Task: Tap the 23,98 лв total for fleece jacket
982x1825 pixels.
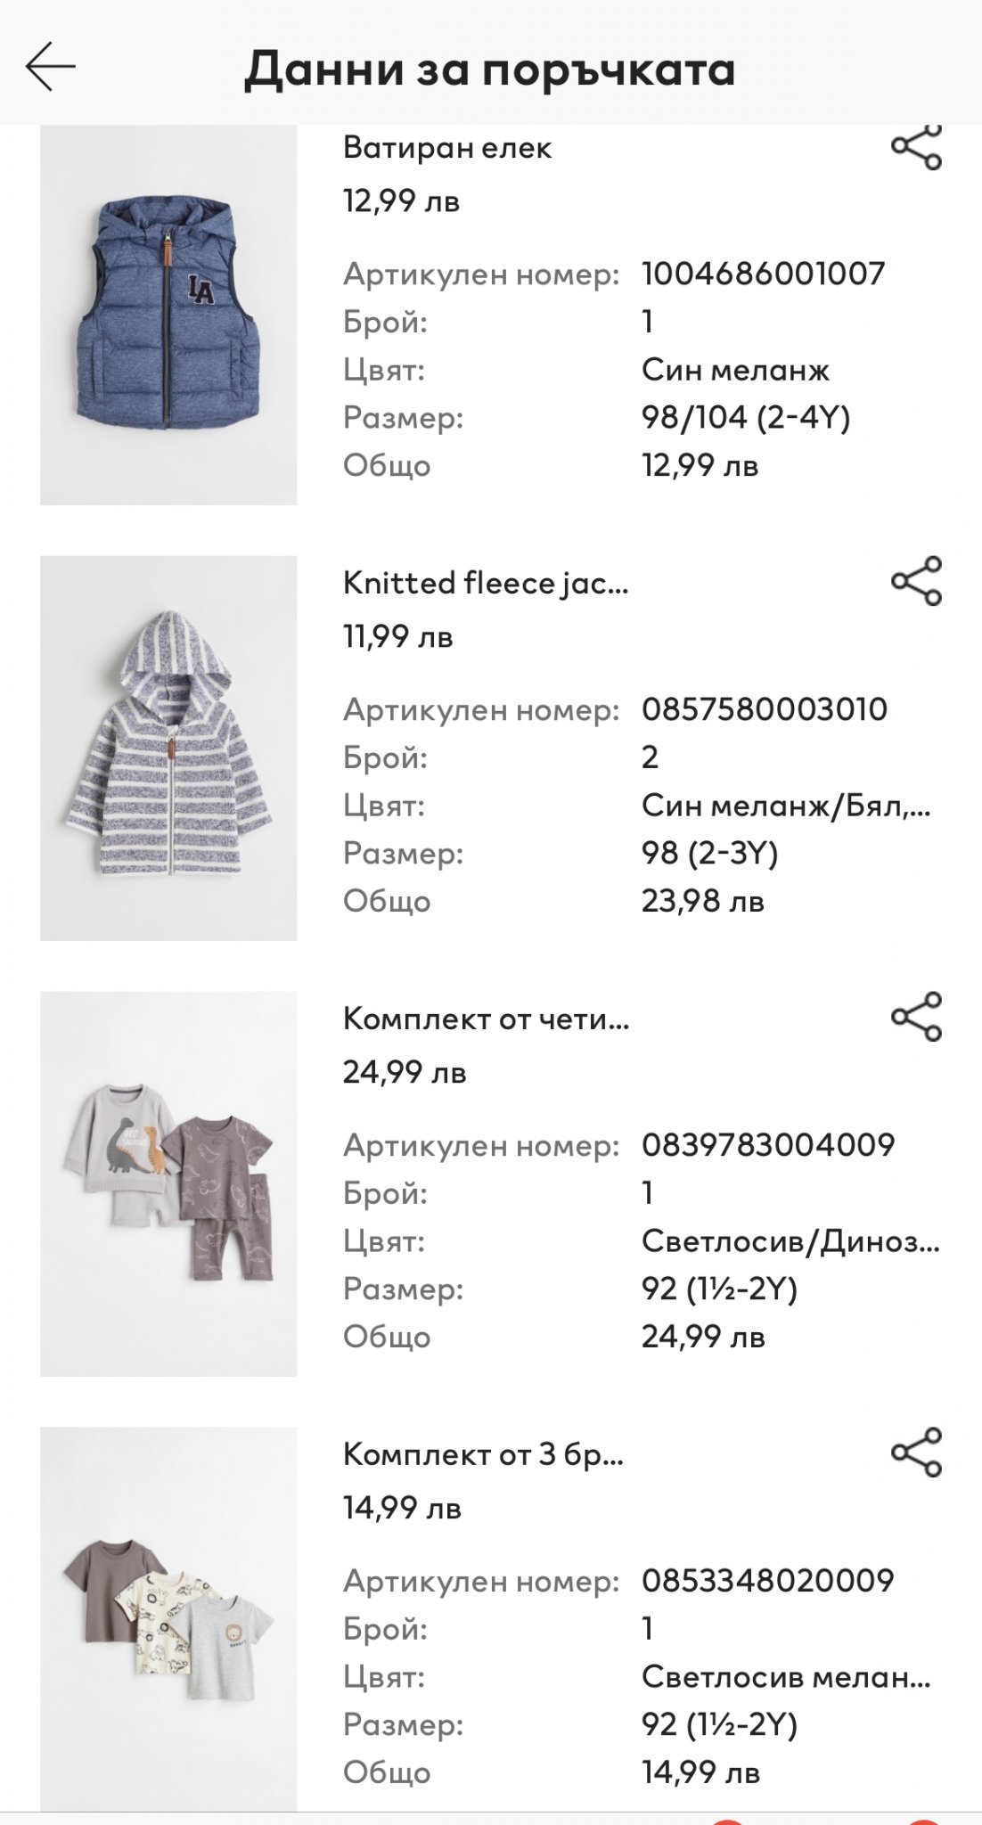Action: coord(703,901)
